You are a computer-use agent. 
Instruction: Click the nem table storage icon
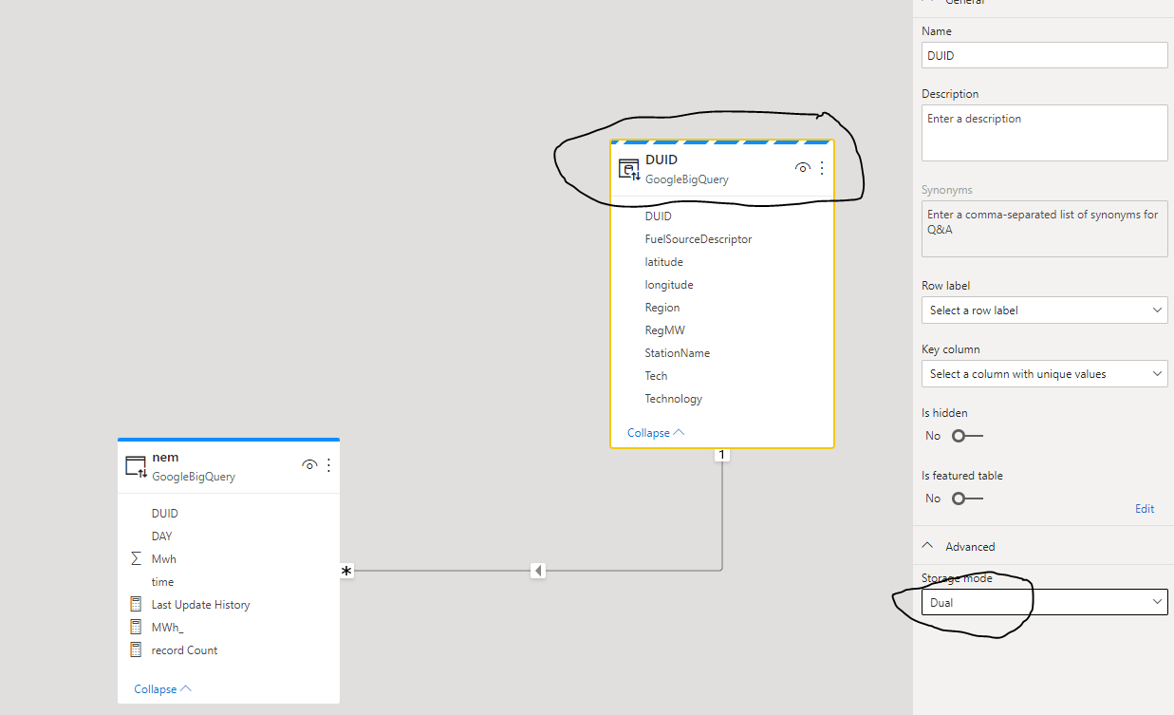136,466
